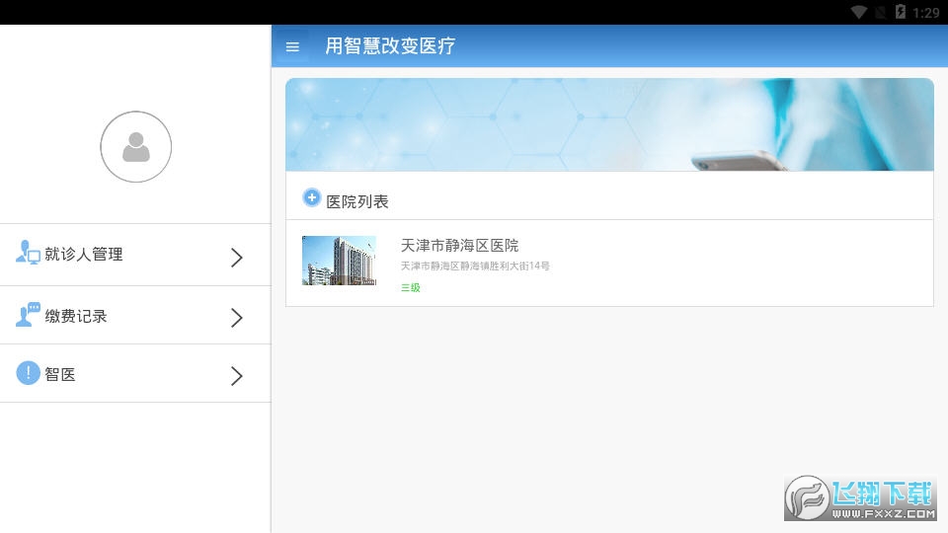Click the plus icon beside 医院列表
This screenshot has height=533, width=948.
point(311,197)
